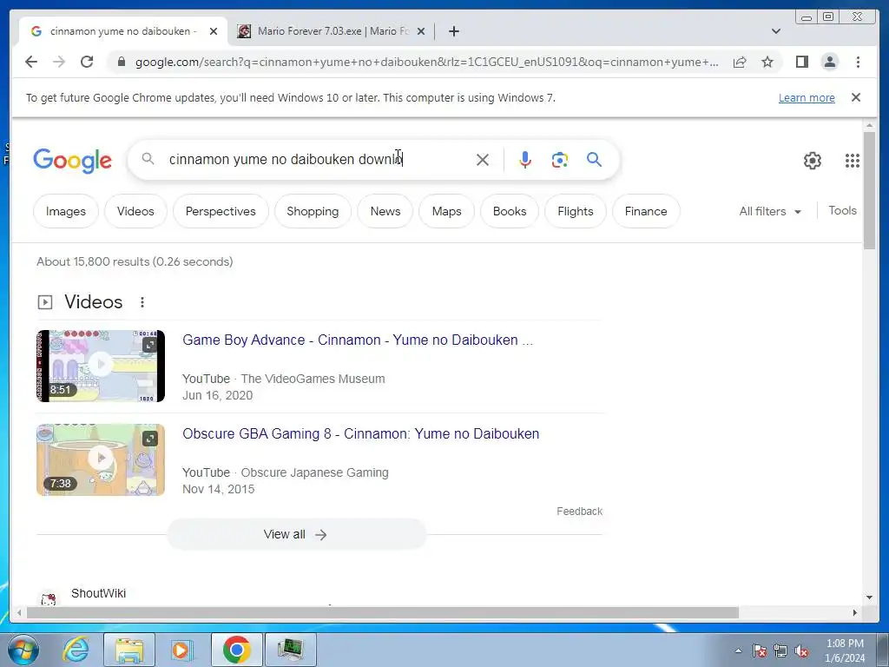Image resolution: width=889 pixels, height=667 pixels.
Task: Filter results by Books
Action: pos(510,211)
